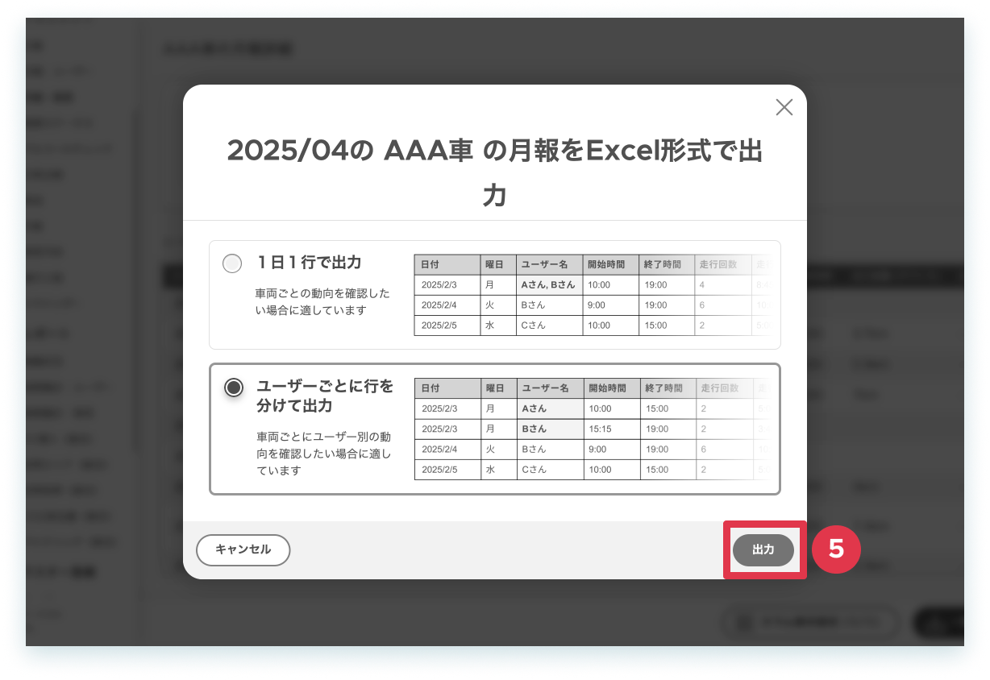Image resolution: width=990 pixels, height=680 pixels.
Task: Click the dialog title 月報をExcel形式で出力
Action: pyautogui.click(x=495, y=172)
